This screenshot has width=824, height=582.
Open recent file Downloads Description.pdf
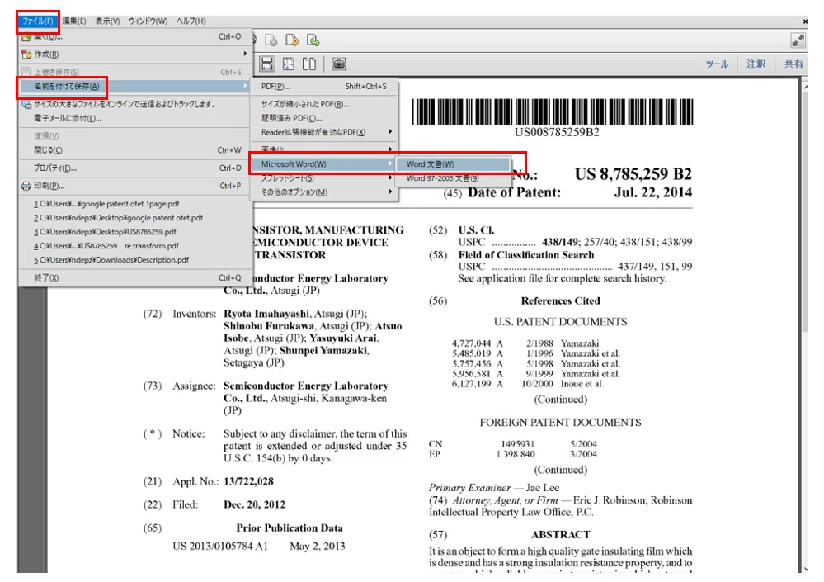click(x=135, y=260)
